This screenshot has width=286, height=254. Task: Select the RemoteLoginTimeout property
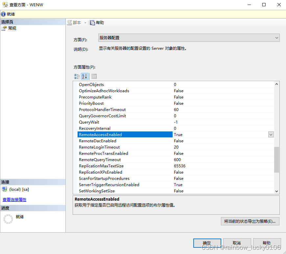pyautogui.click(x=176, y=147)
